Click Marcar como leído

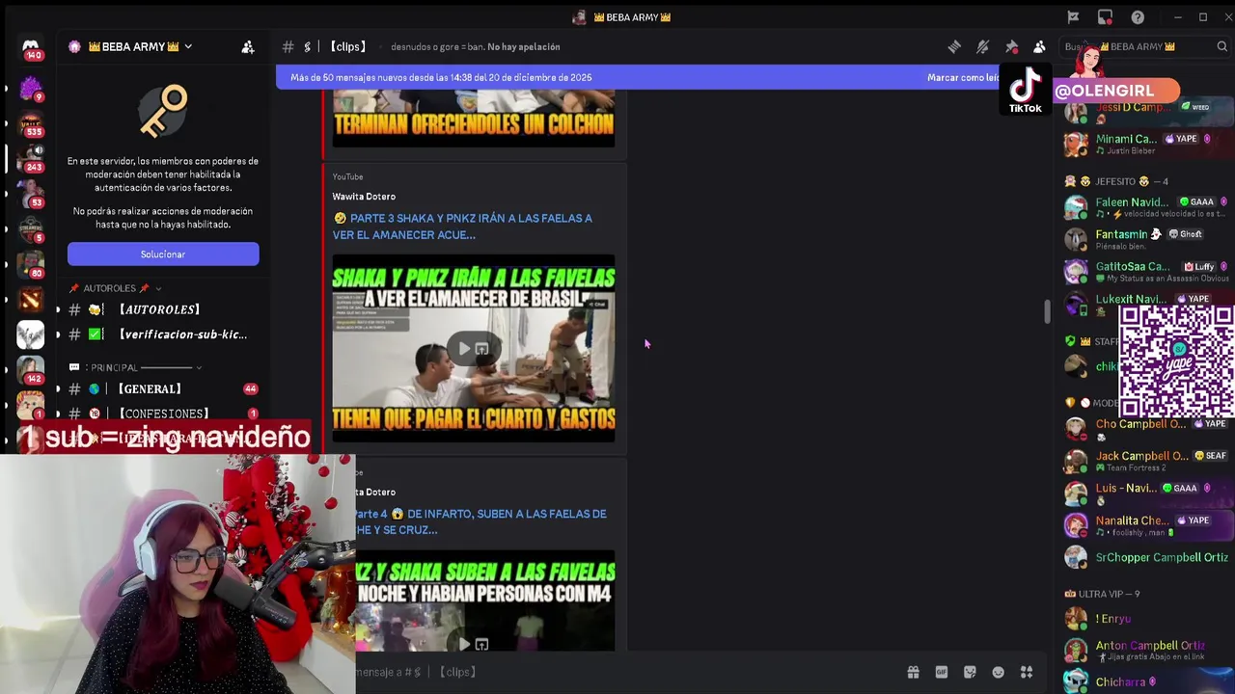pos(963,77)
